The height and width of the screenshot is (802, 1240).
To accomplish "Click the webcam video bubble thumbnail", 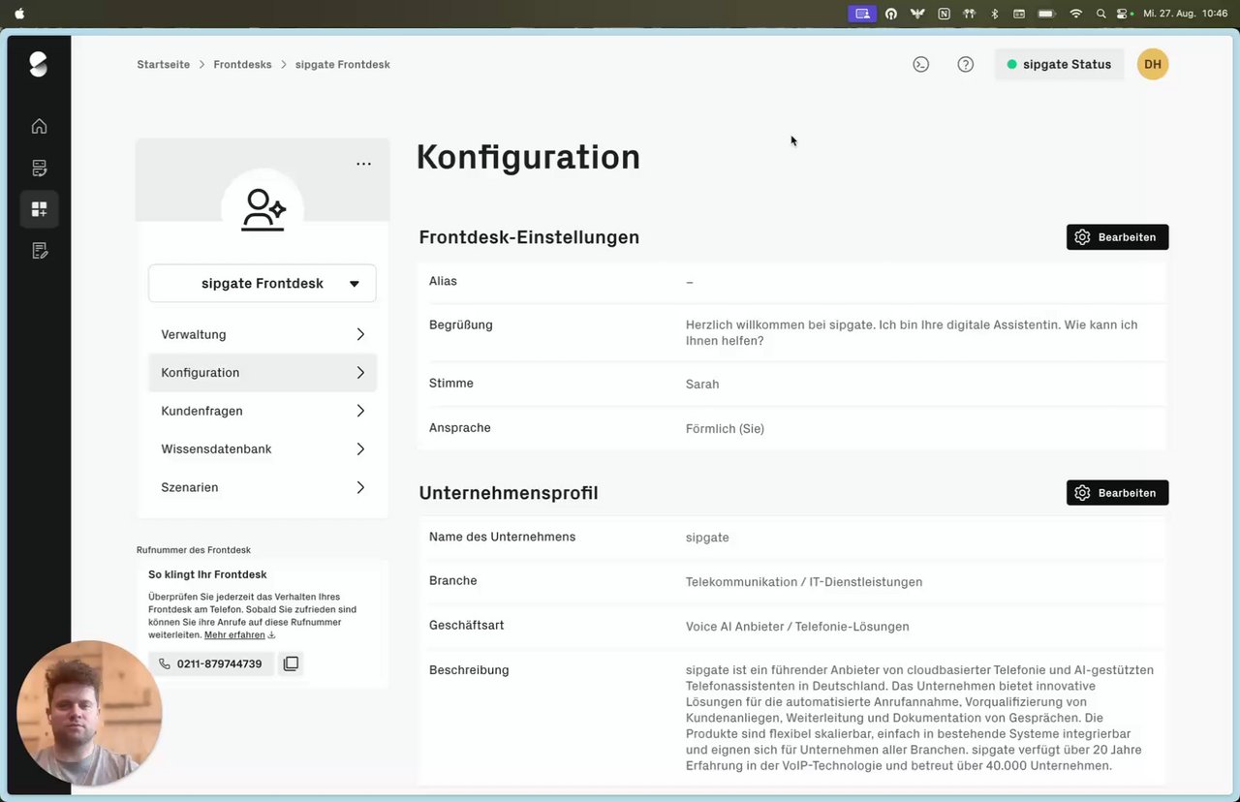I will [89, 713].
